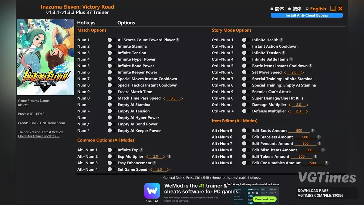Click info icon beside Battle Items Instant Cooldown
This screenshot has width=364, height=205.
310,66
